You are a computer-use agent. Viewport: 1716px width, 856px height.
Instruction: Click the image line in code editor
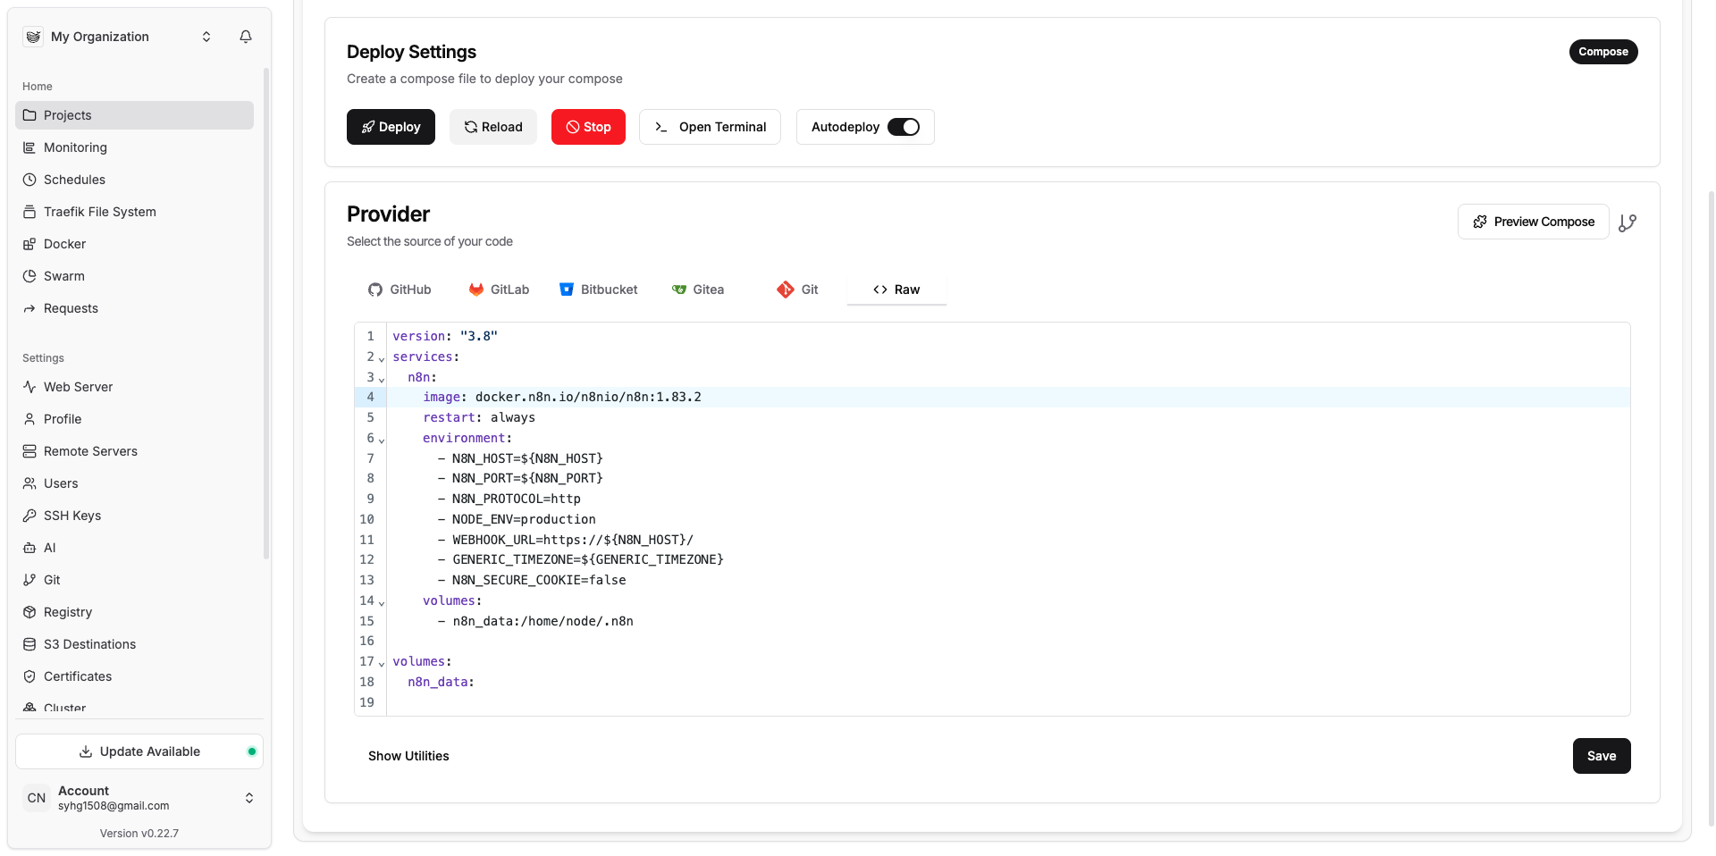point(1008,397)
